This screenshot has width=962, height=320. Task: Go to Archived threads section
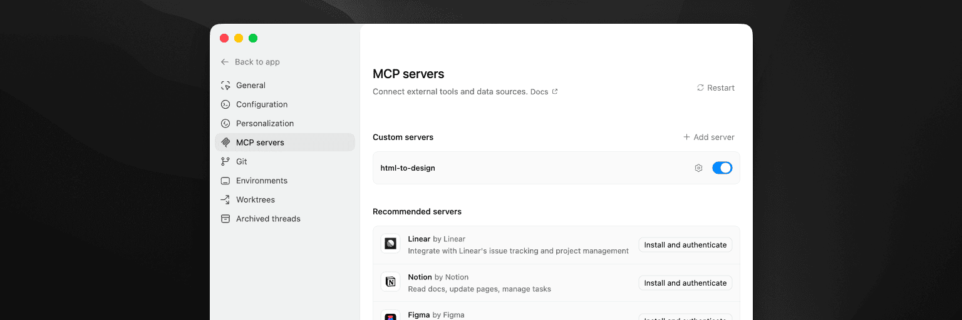[268, 219]
